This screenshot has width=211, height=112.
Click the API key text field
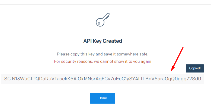(103, 79)
